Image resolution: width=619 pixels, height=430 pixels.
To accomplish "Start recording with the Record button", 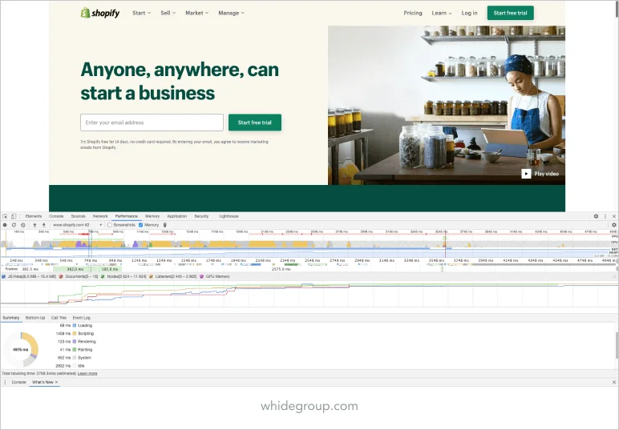I will tap(5, 225).
